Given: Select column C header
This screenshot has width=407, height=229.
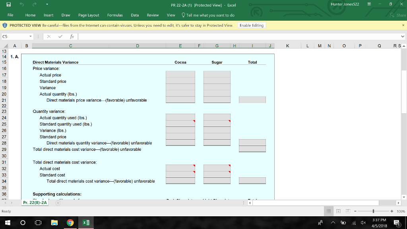Looking at the screenshot, I should tap(71, 46).
